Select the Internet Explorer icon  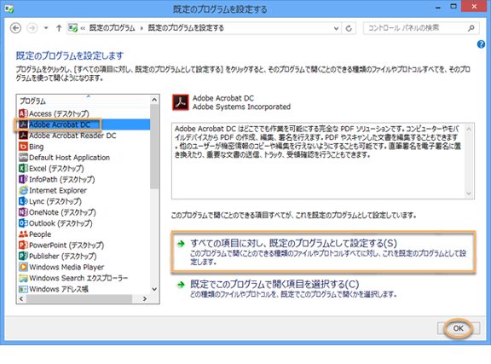point(23,190)
